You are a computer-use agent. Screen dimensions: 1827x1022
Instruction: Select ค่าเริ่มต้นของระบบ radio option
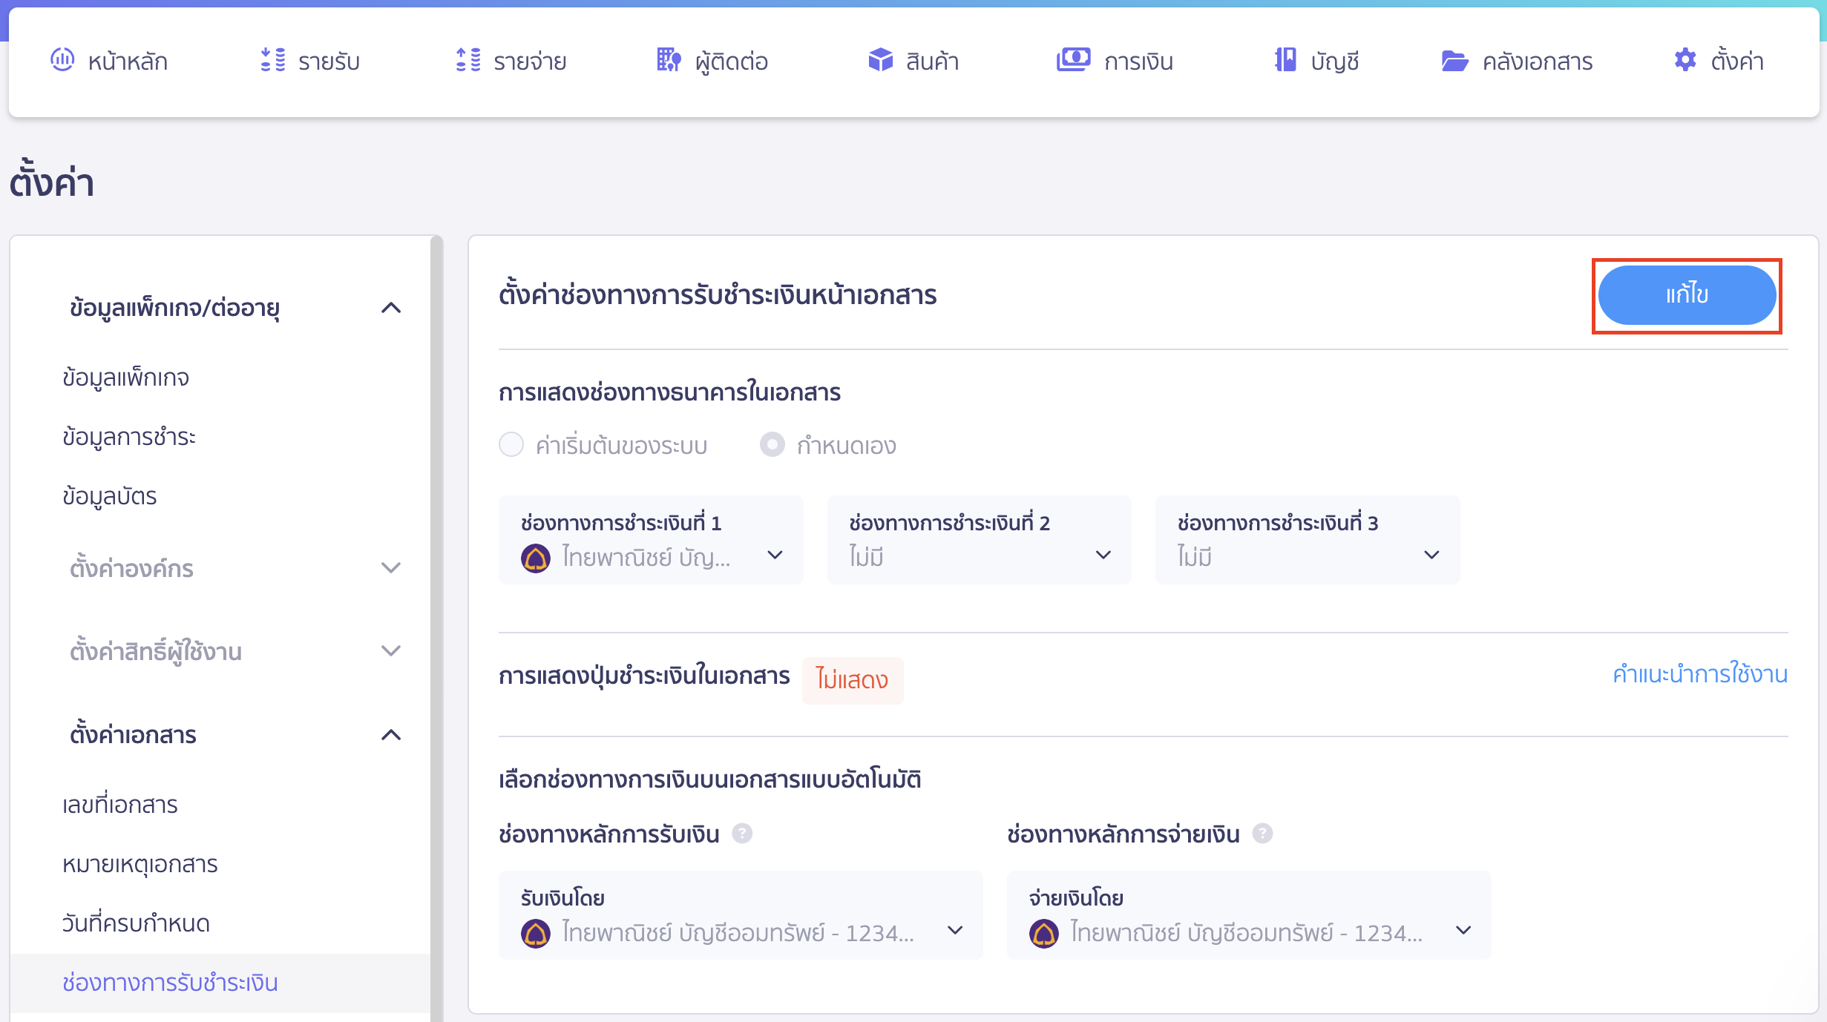(511, 445)
